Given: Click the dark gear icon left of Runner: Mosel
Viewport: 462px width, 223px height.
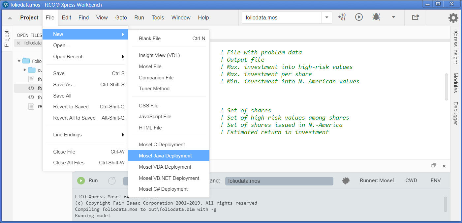Looking at the screenshot, I should pyautogui.click(x=346, y=181).
